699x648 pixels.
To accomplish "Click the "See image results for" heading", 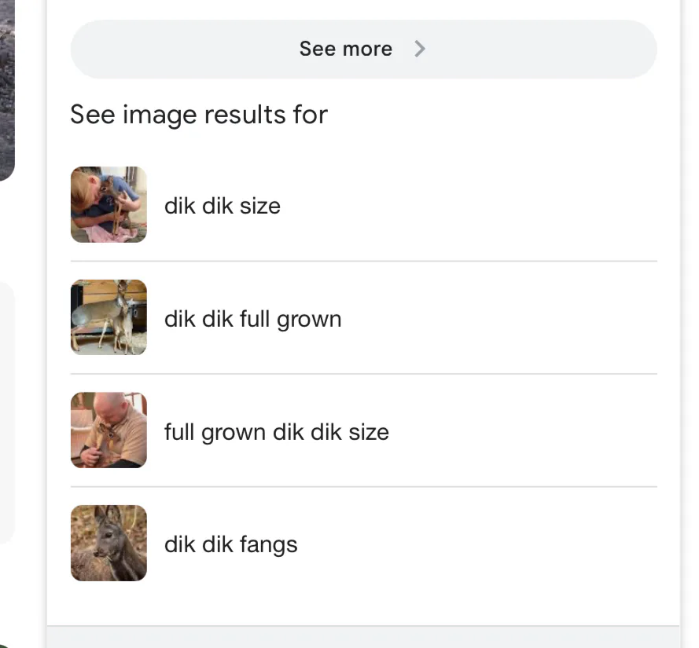I will point(198,115).
